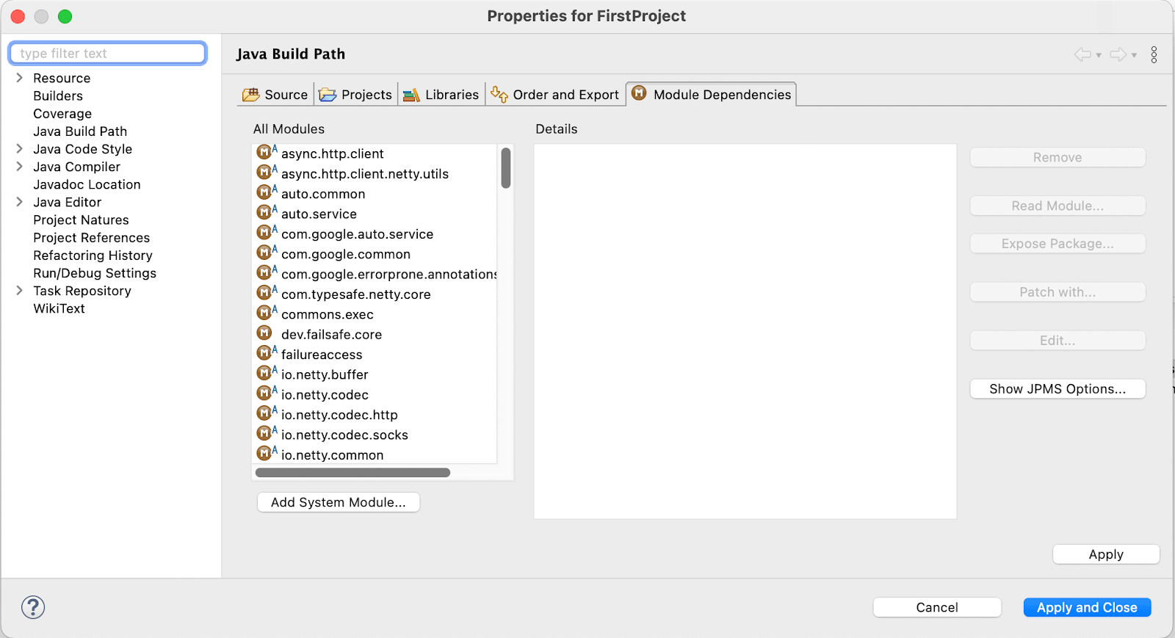The image size is (1175, 638).
Task: Click the module list vertical scrollbar
Action: (x=506, y=168)
